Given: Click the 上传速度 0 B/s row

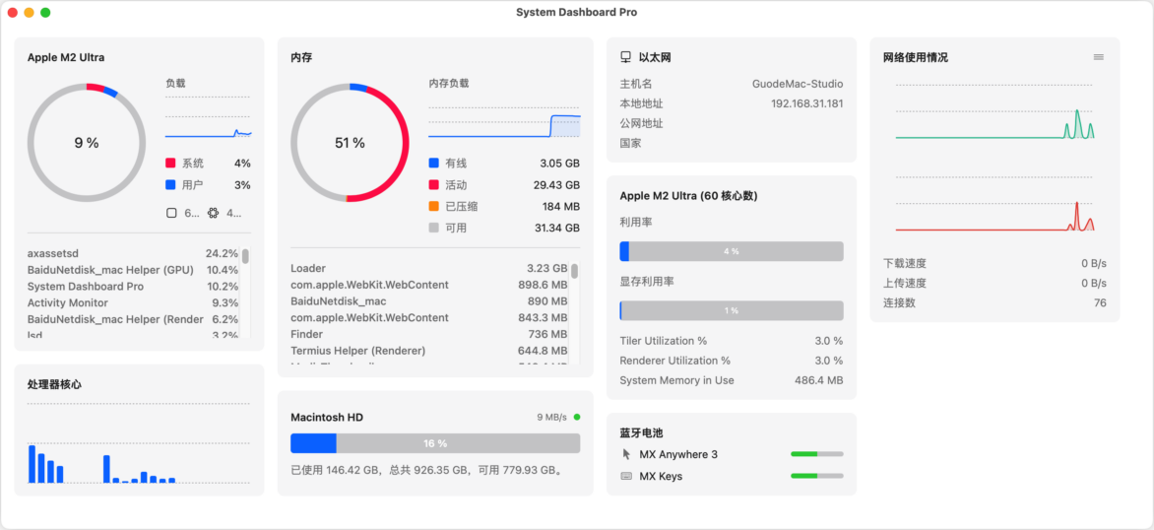Looking at the screenshot, I should click(x=994, y=283).
